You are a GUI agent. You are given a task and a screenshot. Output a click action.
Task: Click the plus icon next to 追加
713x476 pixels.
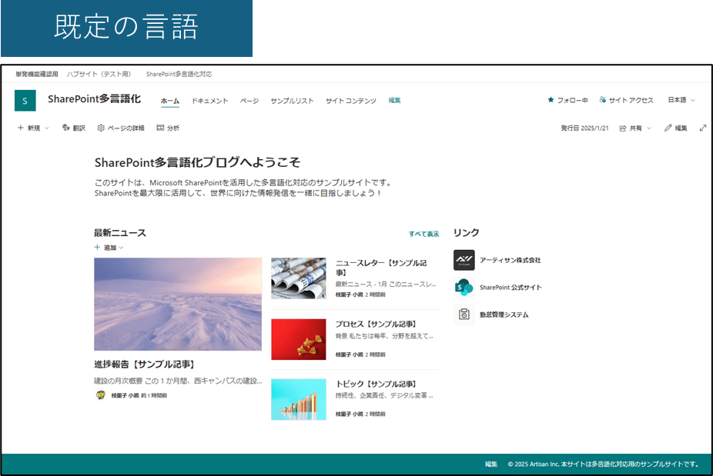click(97, 247)
